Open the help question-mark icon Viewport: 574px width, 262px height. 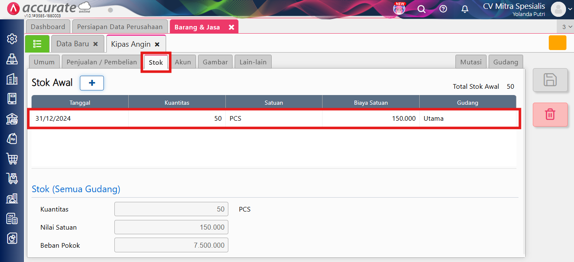[443, 8]
